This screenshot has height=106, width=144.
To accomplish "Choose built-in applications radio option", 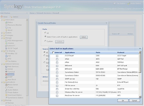I will (45, 37).
